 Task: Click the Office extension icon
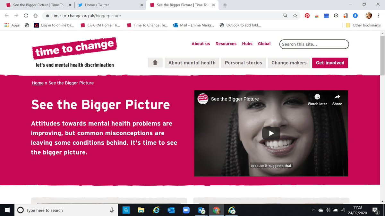[346, 16]
